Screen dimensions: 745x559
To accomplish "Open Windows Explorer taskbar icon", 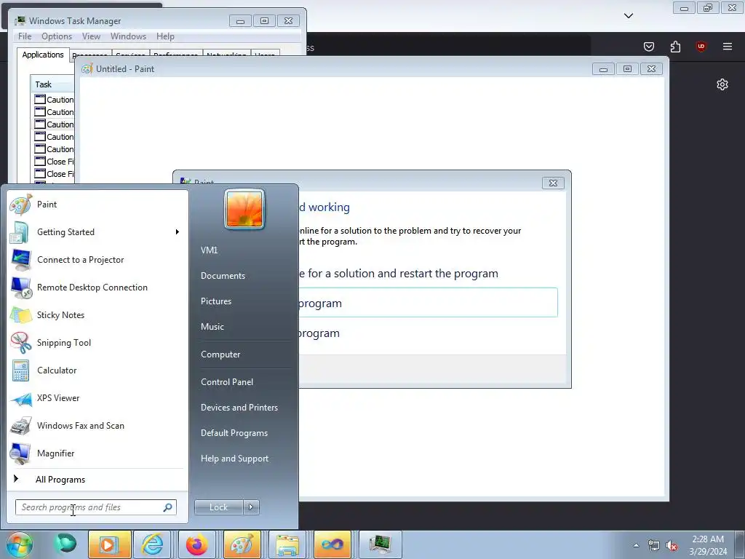I will 287,544.
